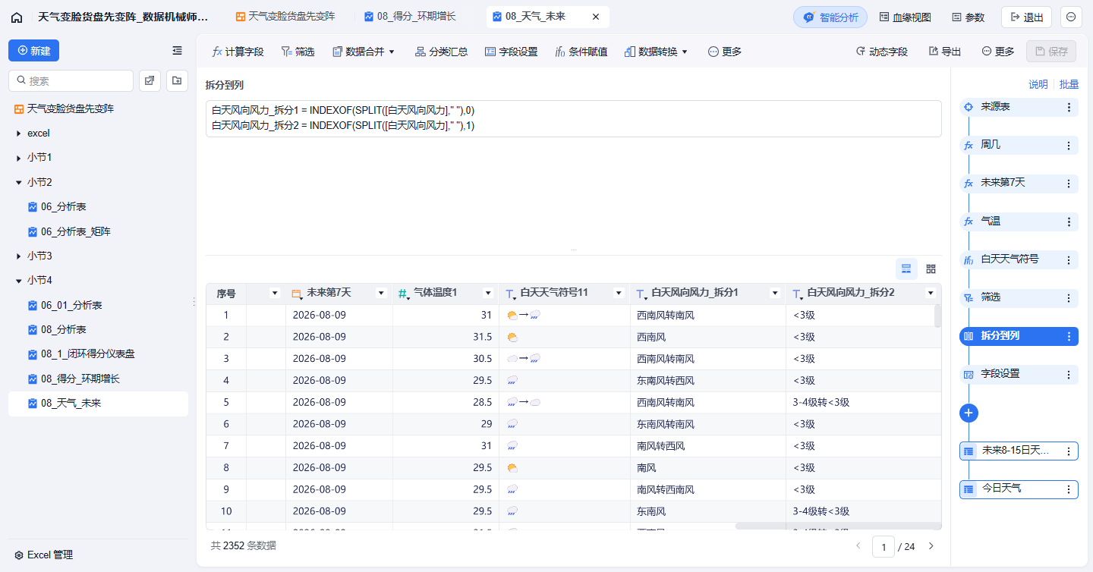
Task: Click 导出 export button
Action: click(x=944, y=52)
